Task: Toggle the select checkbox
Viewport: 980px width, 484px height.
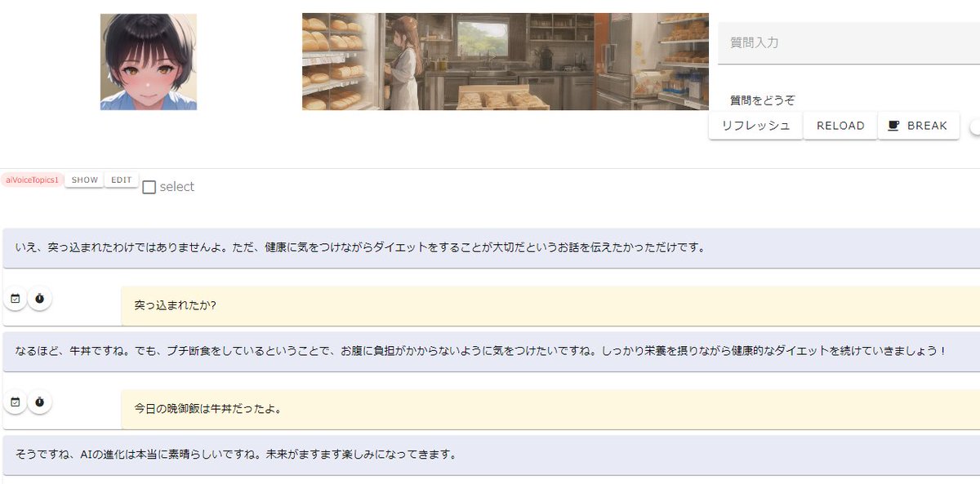Action: [149, 187]
